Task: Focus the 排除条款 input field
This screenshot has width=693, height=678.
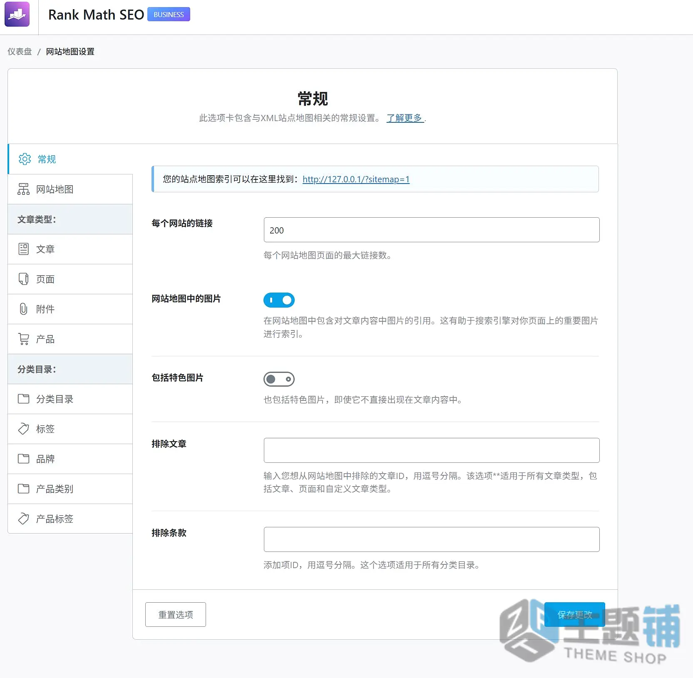Action: tap(432, 539)
